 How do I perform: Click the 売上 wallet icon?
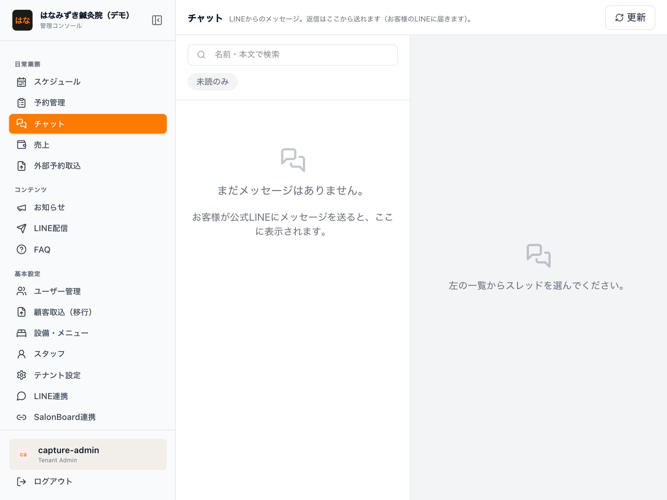(x=21, y=145)
